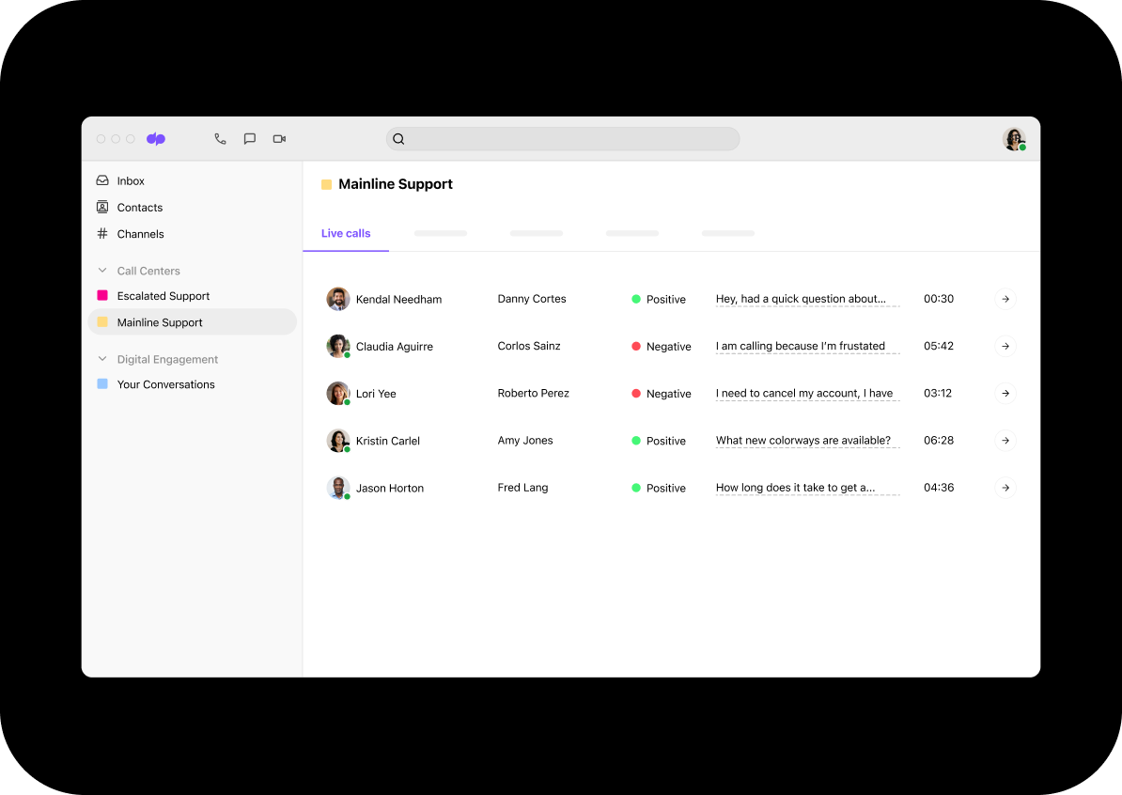Click Negative sentiment for Claudia Aguirre
Viewport: 1122px width, 795px height.
click(x=662, y=347)
